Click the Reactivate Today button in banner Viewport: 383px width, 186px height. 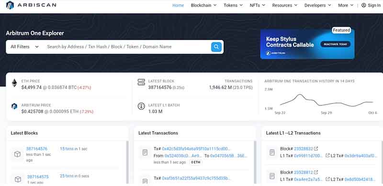point(336,44)
